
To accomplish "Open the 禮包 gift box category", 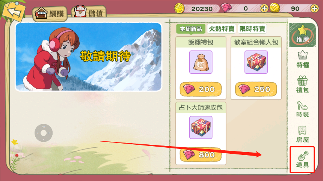I will point(302,84).
